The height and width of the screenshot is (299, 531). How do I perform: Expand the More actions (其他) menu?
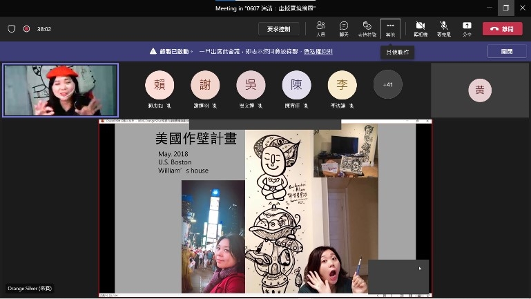coord(390,28)
